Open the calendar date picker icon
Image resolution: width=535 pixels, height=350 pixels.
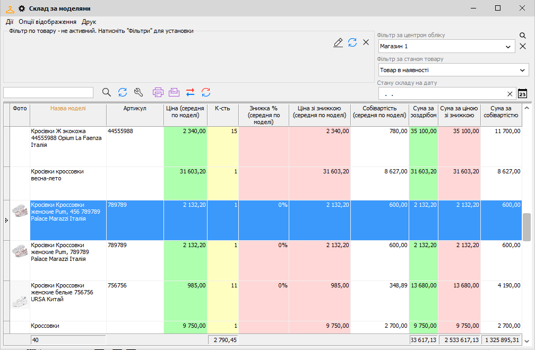point(522,93)
